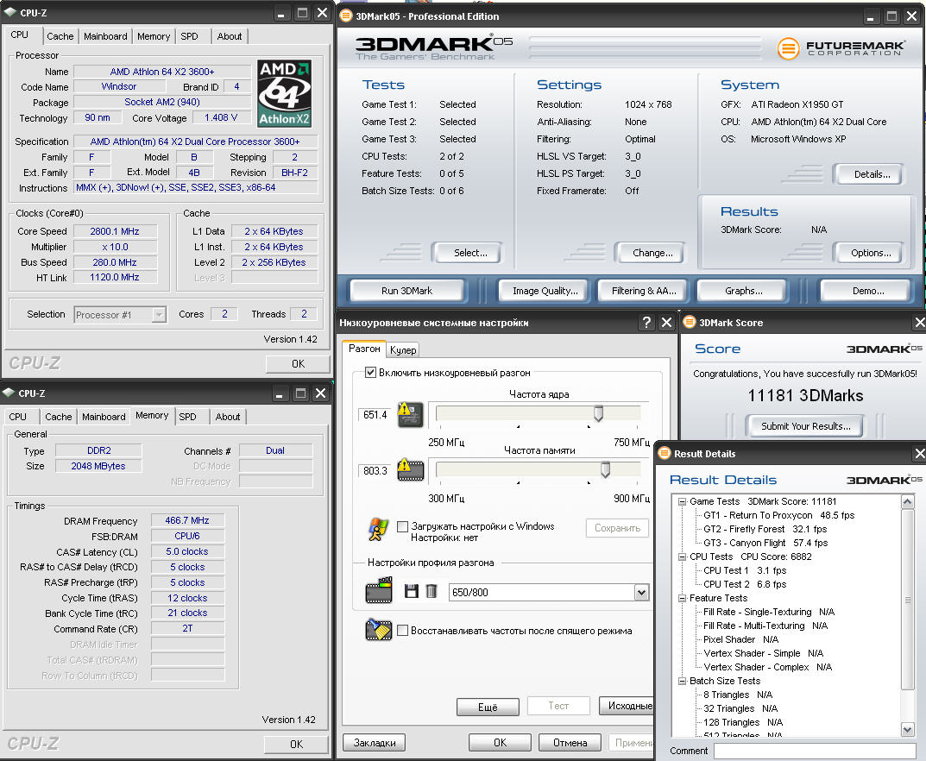Switch to Cache tab in upper CPU-Z
926x761 pixels.
pyautogui.click(x=60, y=36)
